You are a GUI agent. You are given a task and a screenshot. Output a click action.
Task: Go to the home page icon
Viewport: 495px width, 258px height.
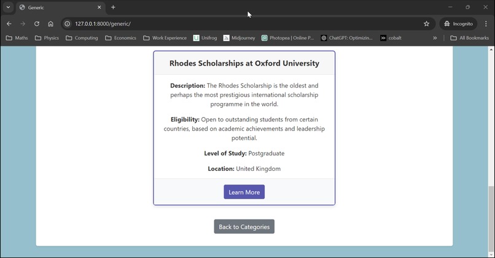[50, 24]
